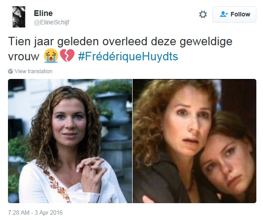Click View translation
Viewport: 263px width, 220px height.
(x=33, y=71)
